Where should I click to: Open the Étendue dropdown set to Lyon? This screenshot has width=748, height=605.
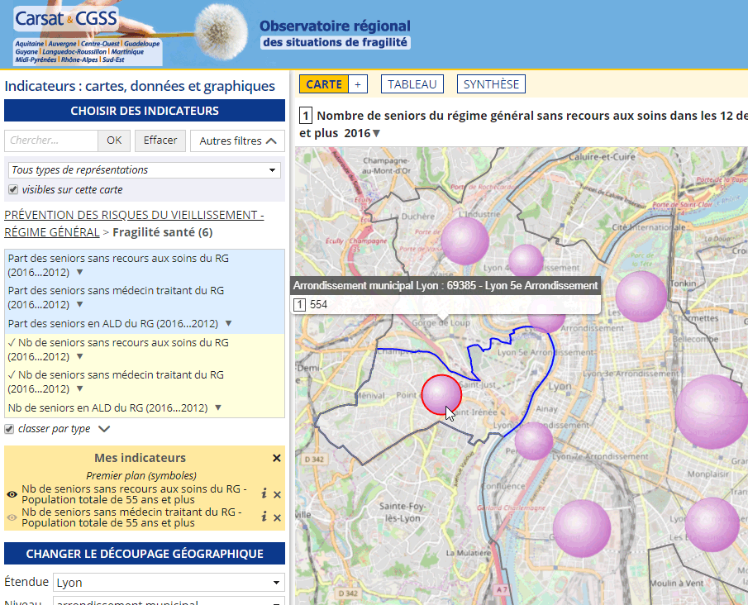(169, 583)
